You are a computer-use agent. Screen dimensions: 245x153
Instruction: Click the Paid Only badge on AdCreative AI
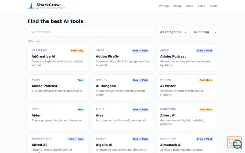(77, 50)
